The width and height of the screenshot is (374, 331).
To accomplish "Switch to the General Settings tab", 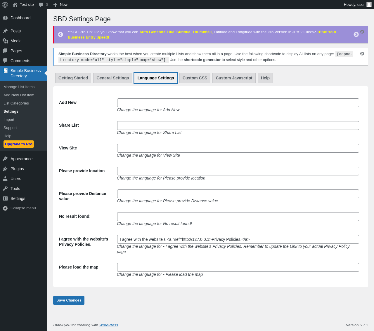I will [x=113, y=78].
